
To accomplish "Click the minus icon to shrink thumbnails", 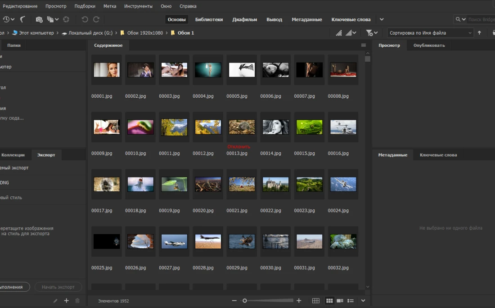I will pyautogui.click(x=234, y=300).
